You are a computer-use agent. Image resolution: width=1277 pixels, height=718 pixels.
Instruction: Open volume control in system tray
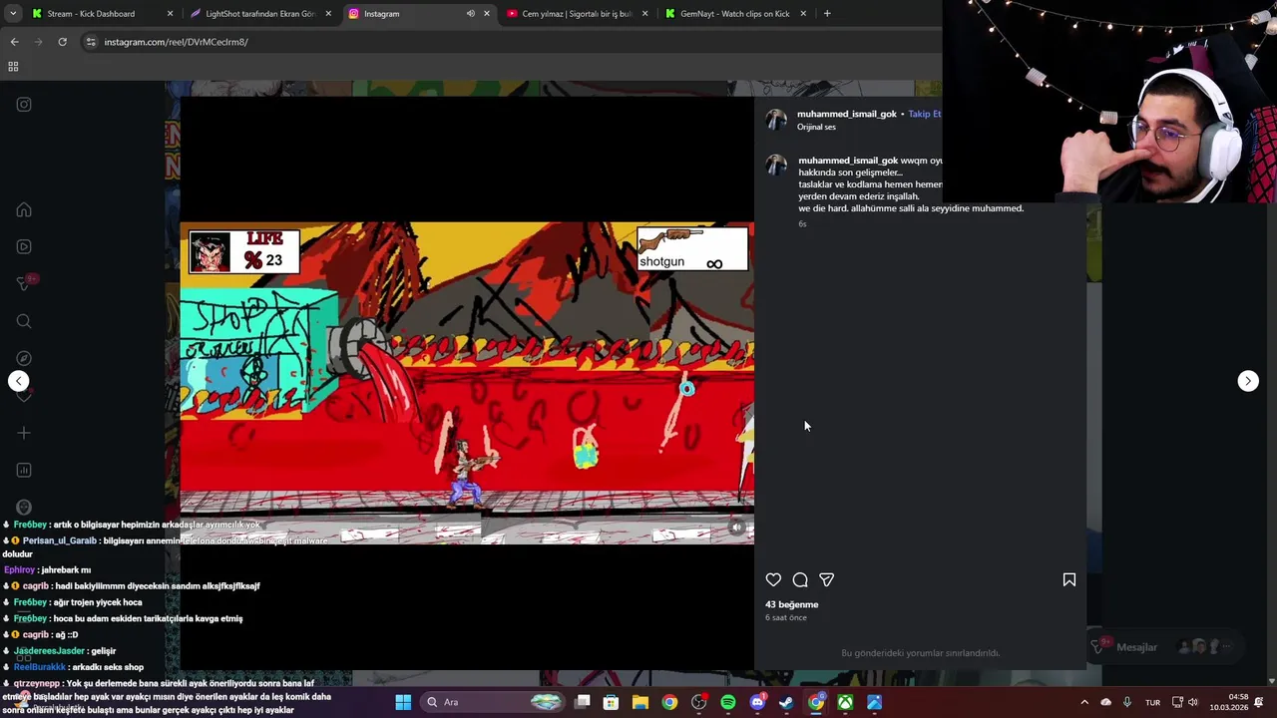tap(1192, 702)
